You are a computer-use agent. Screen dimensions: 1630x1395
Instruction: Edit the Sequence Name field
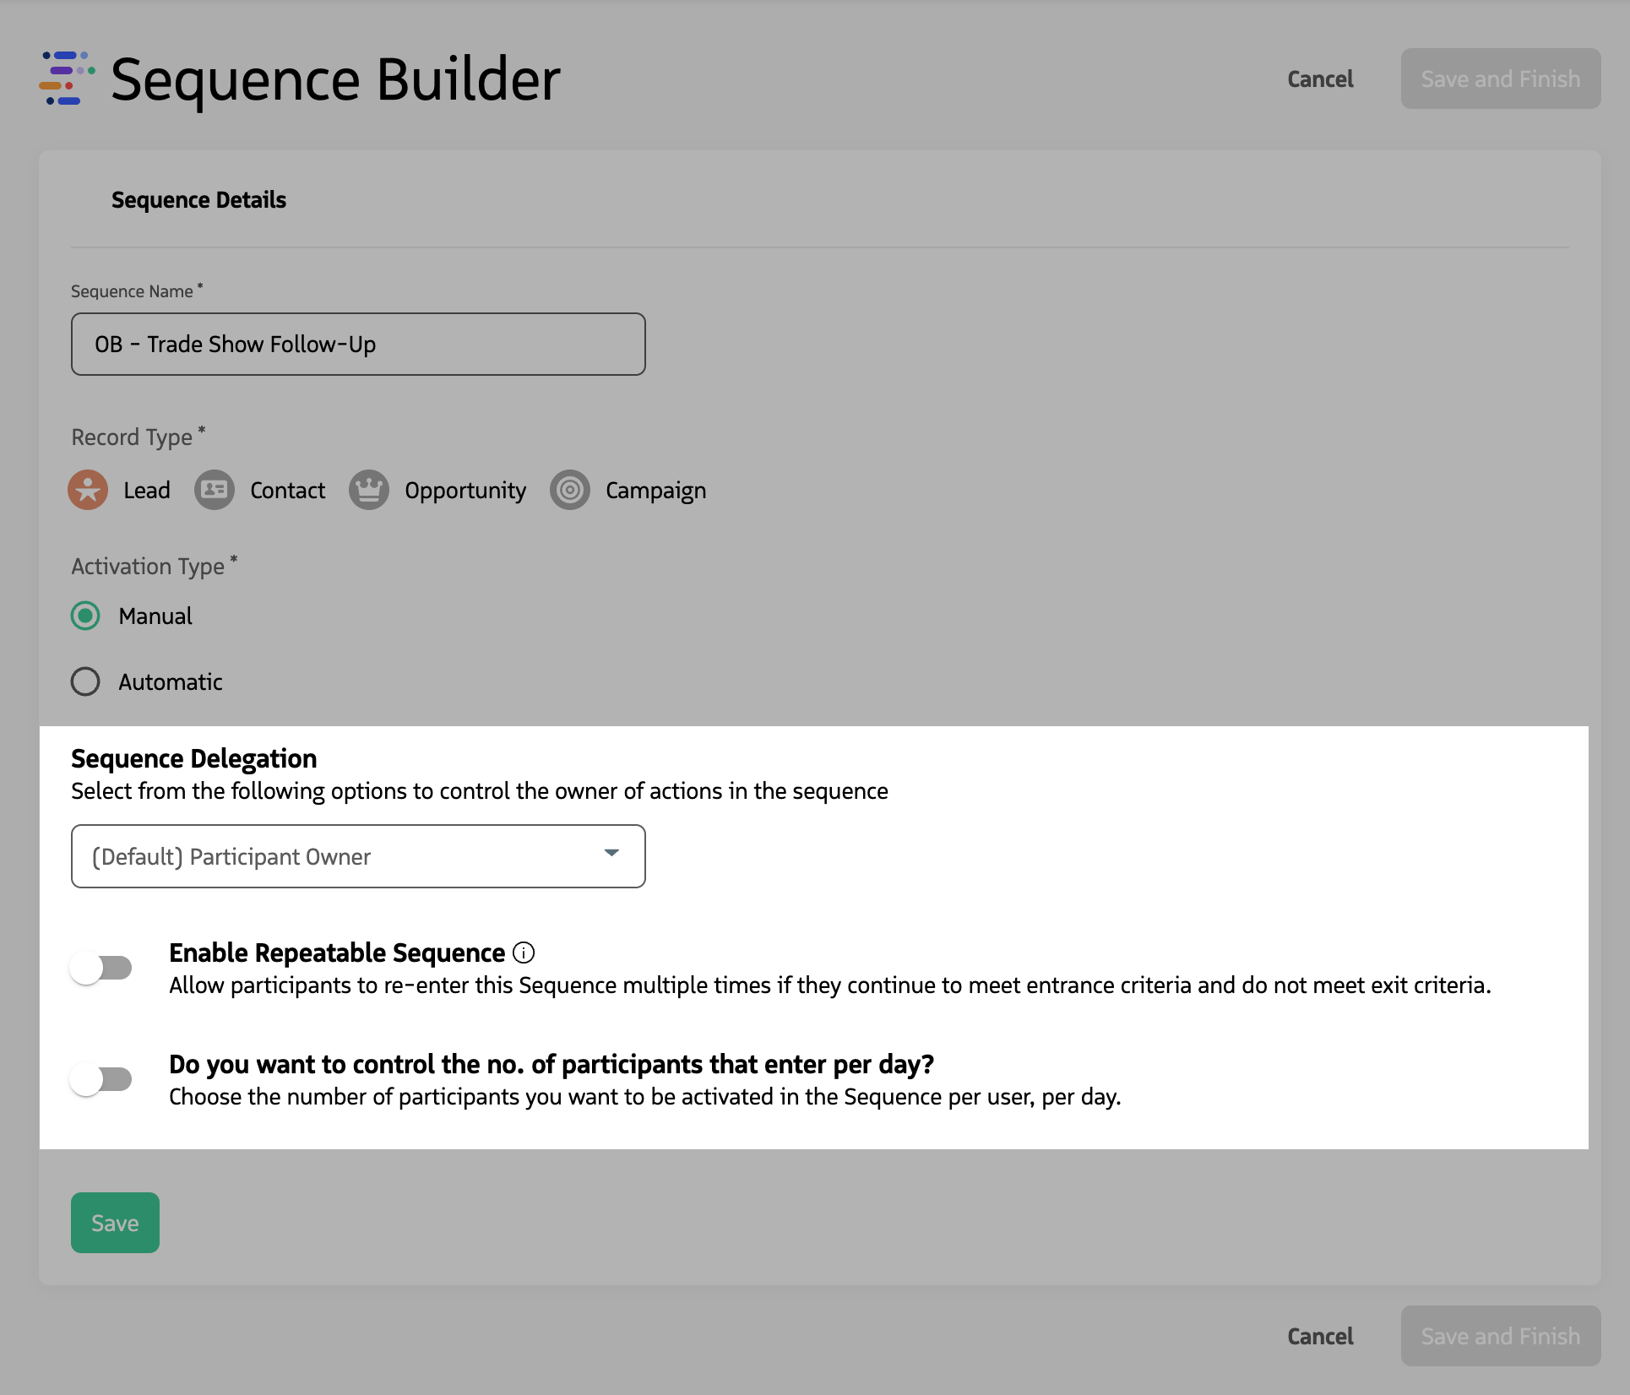click(358, 344)
